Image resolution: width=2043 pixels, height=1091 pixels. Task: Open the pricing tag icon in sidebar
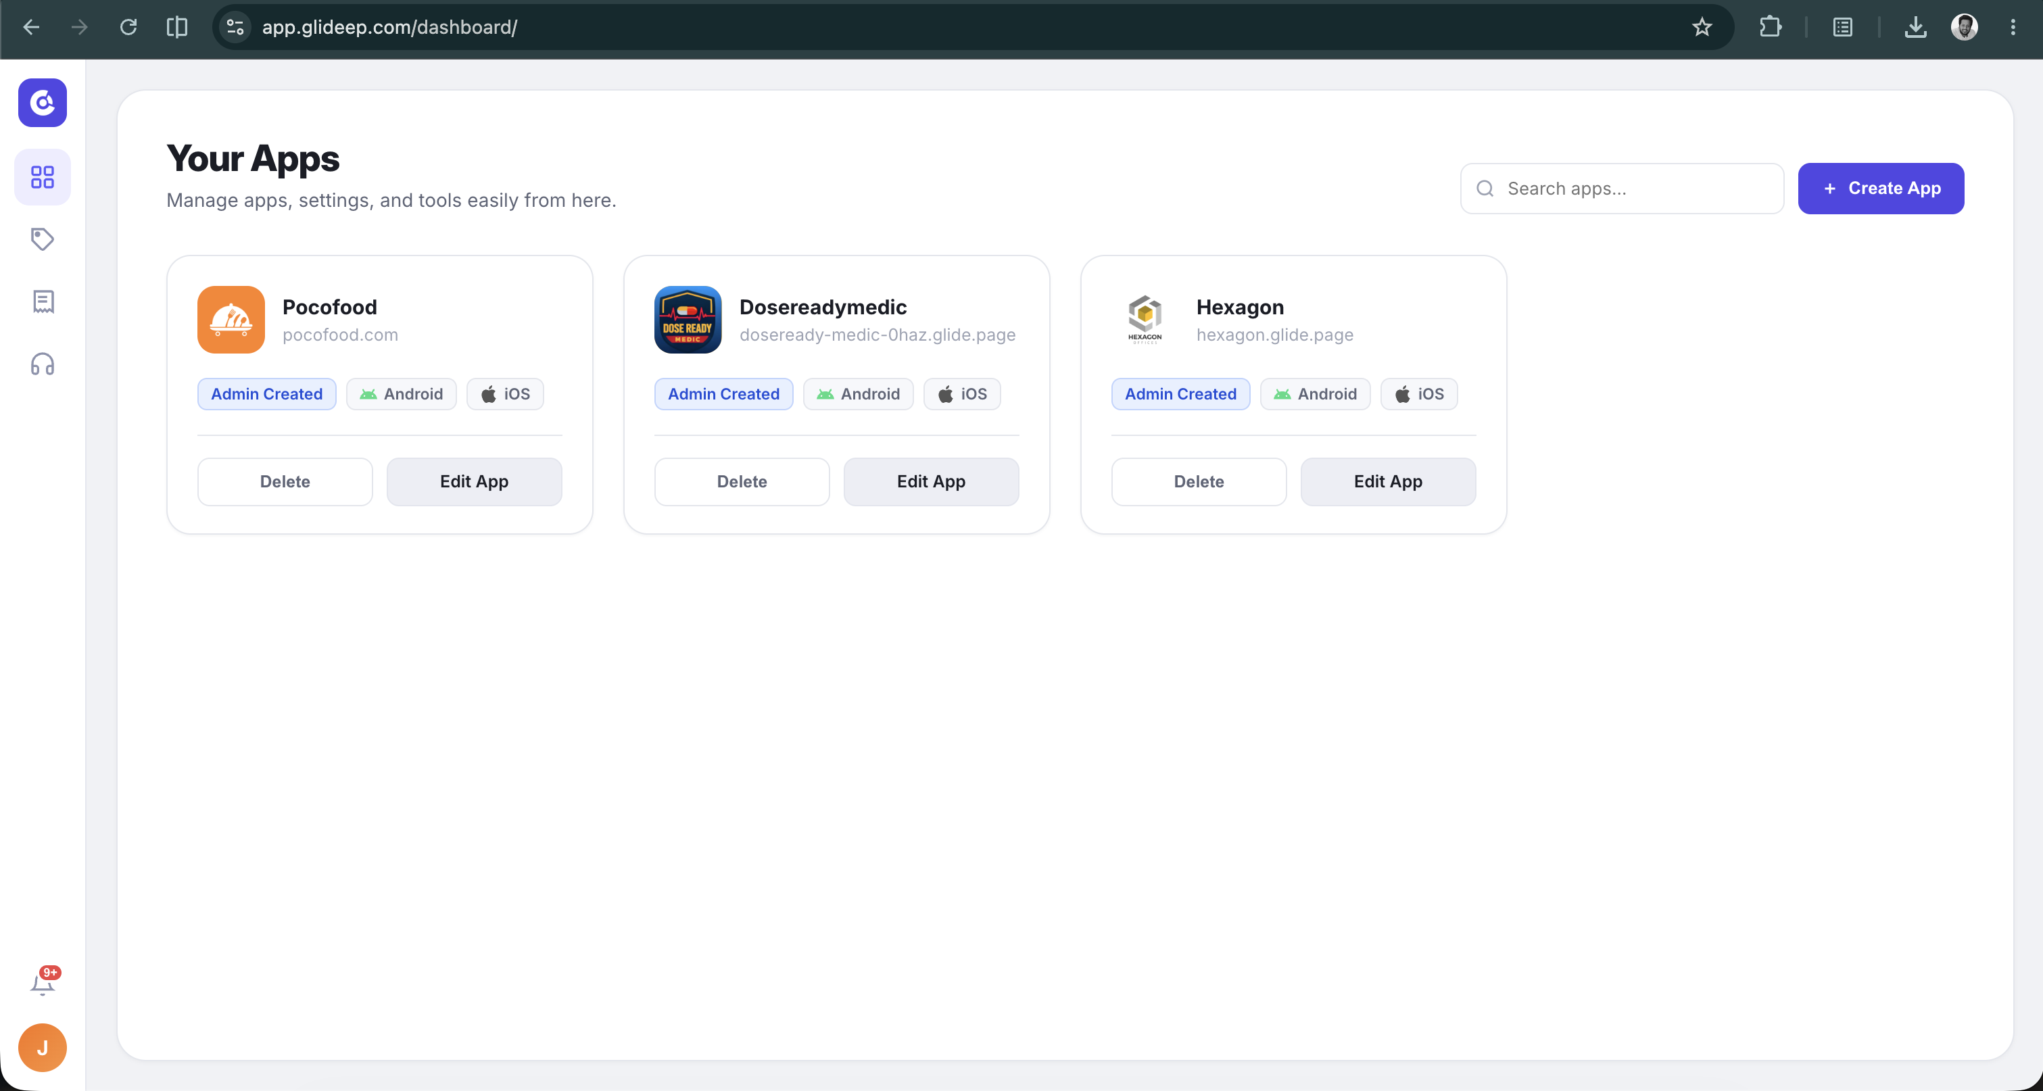pyautogui.click(x=43, y=239)
